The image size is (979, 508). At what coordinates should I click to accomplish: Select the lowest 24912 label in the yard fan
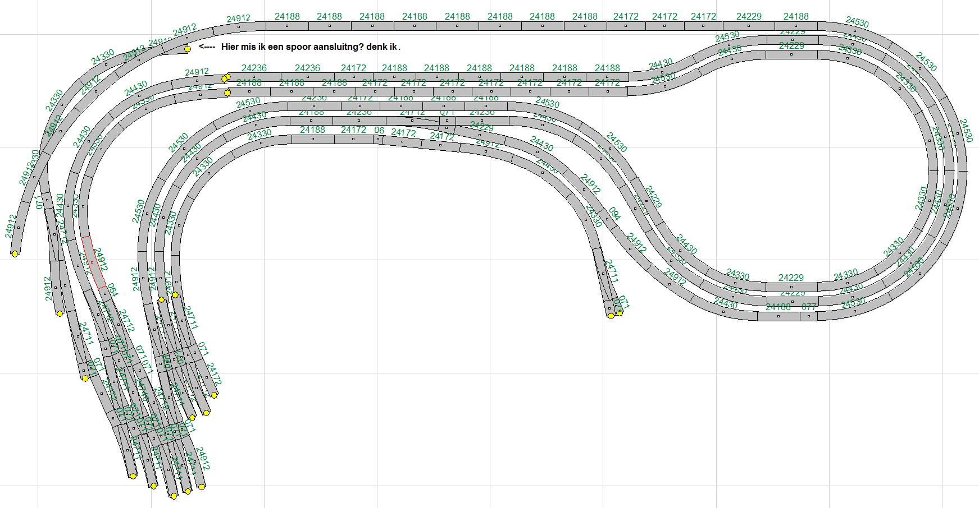coord(202,459)
